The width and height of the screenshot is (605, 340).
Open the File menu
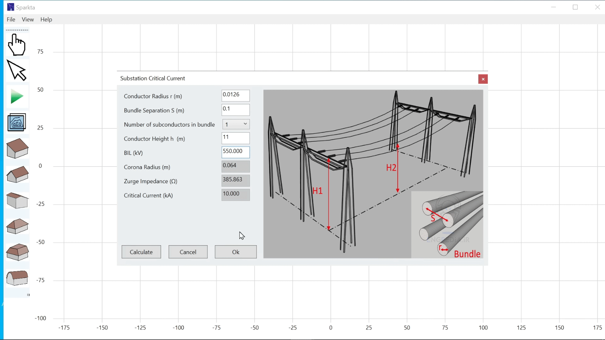pos(11,20)
